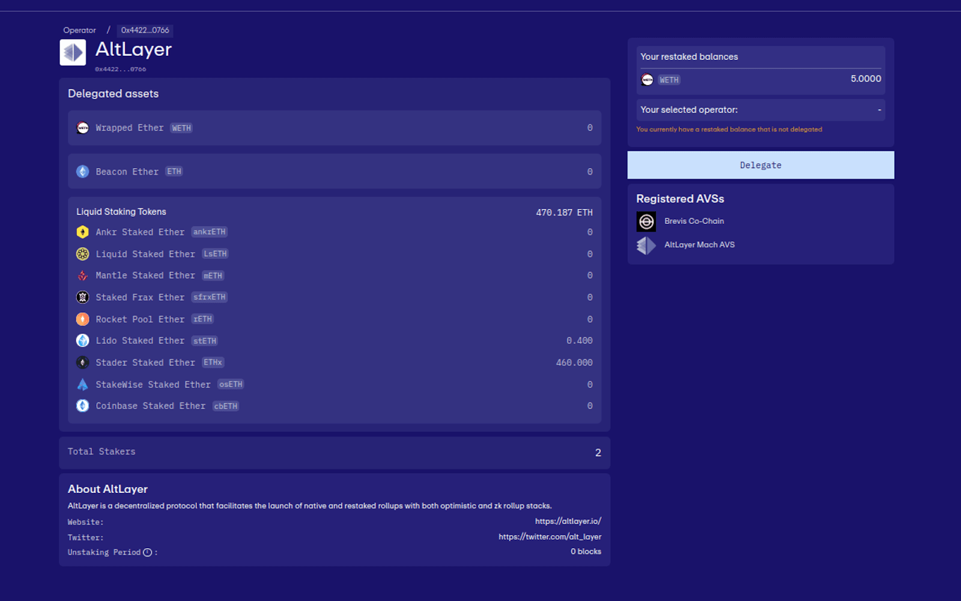Click the rETH token tag
Image resolution: width=961 pixels, height=601 pixels.
[202, 319]
